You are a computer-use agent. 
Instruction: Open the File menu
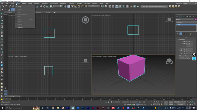(x=2, y=3)
